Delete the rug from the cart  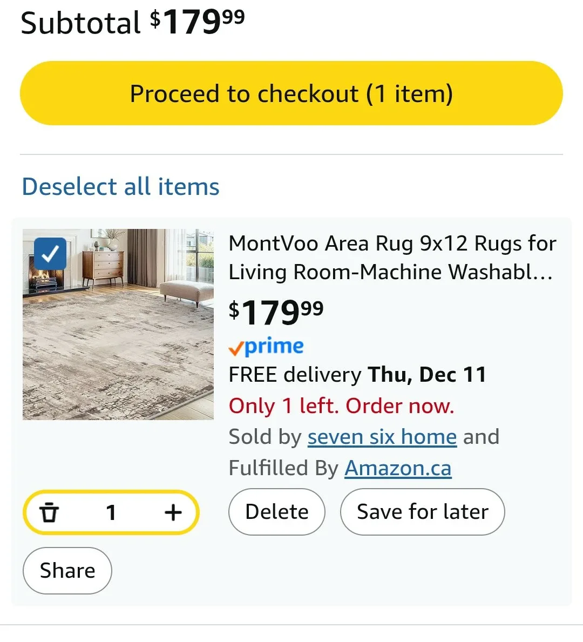[x=276, y=512]
